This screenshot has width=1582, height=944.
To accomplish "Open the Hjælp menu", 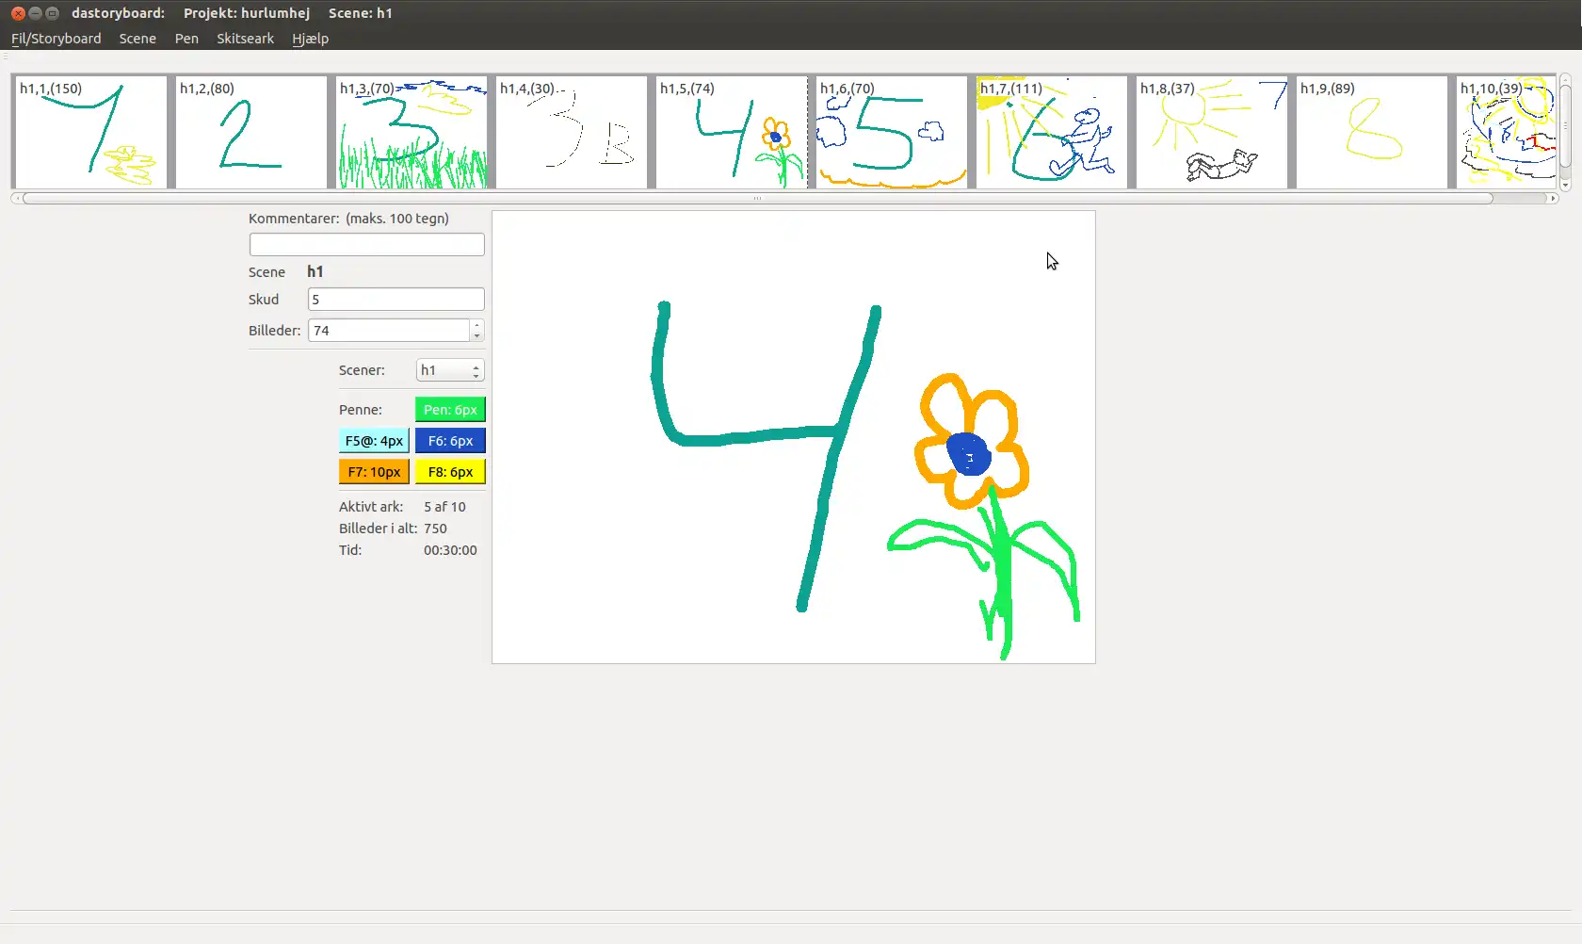I will coord(310,39).
